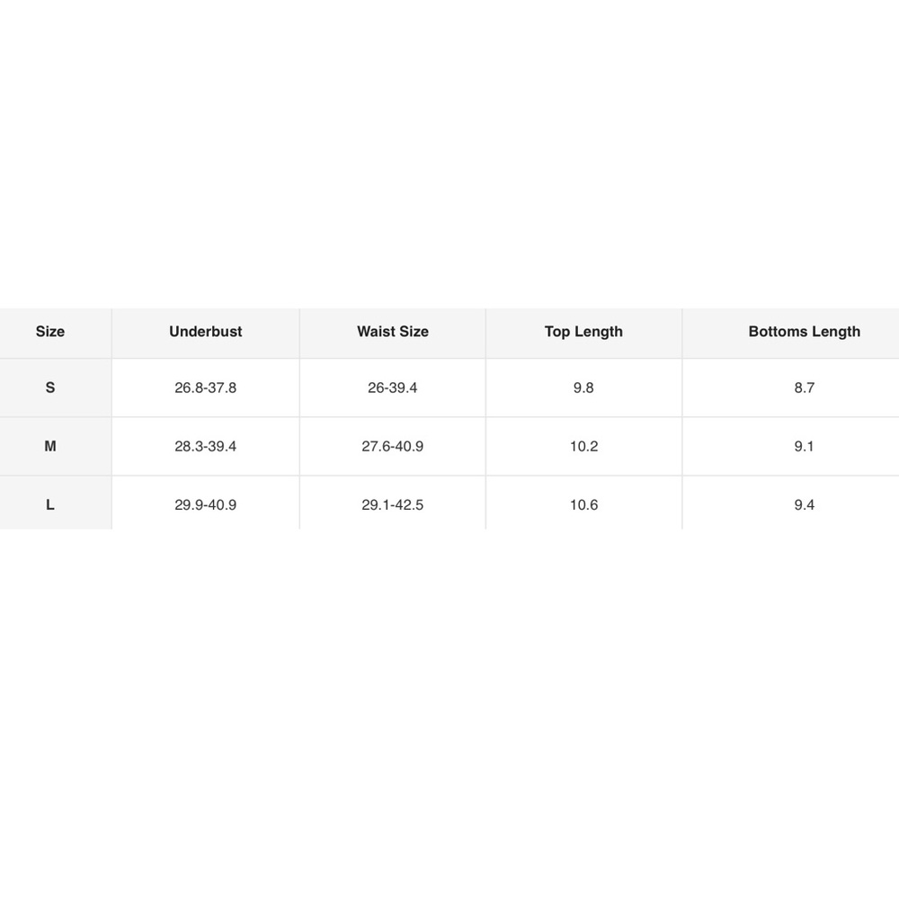
Task: Click the Bottoms Length column header
Action: click(x=805, y=332)
